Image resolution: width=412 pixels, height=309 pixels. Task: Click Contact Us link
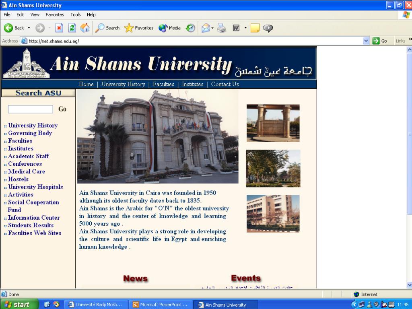(x=225, y=84)
